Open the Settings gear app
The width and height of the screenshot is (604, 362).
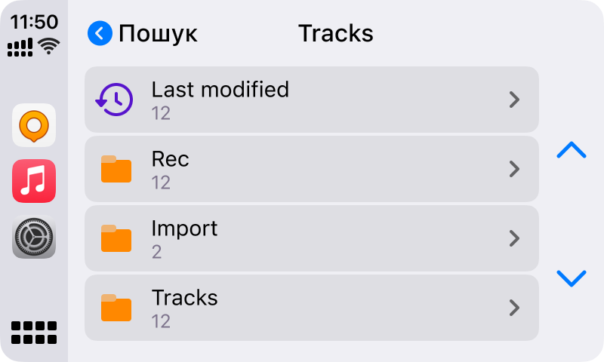coord(34,237)
